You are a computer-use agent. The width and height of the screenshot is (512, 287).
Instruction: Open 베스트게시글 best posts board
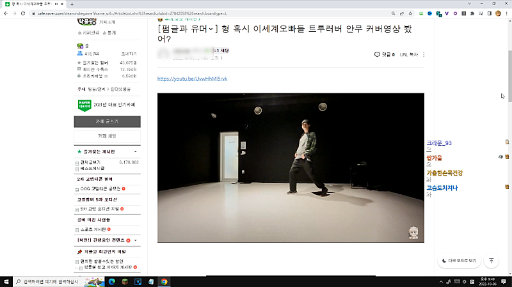92,168
